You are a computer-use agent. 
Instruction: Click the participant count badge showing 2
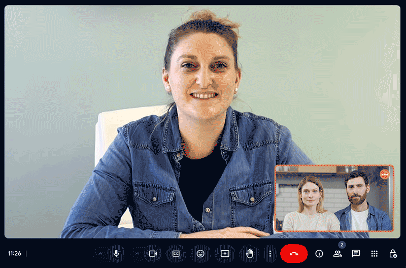click(342, 245)
